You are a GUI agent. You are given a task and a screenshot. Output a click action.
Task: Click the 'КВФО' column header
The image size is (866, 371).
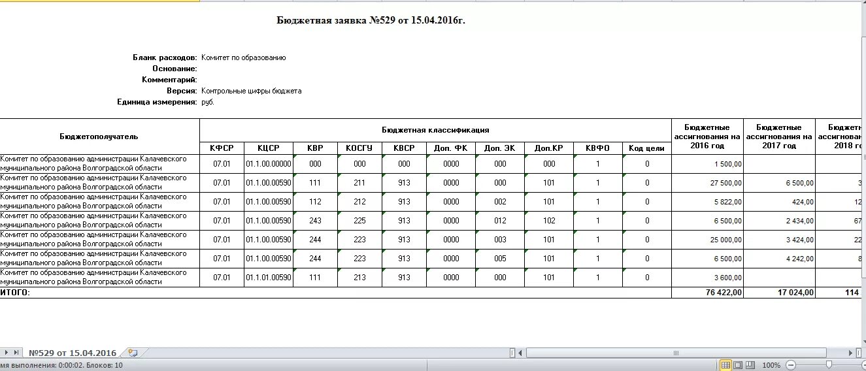pyautogui.click(x=598, y=148)
